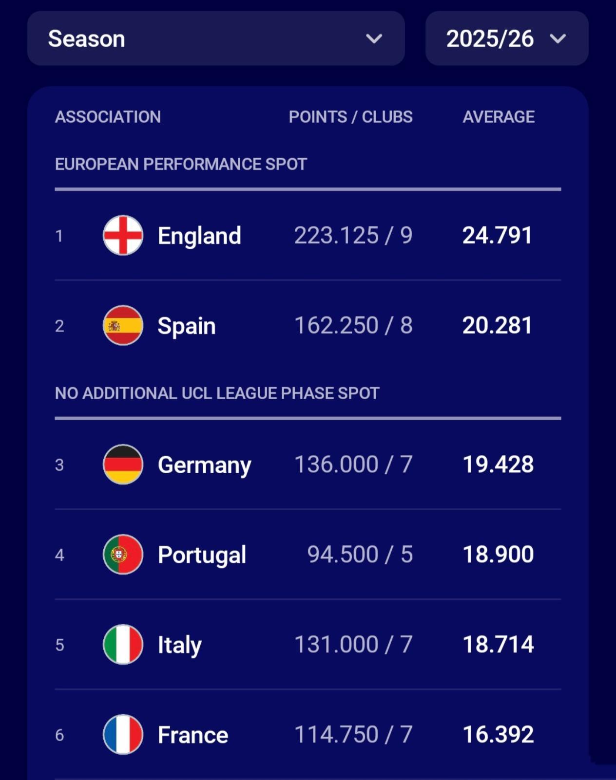Open the Spain association name link
This screenshot has width=616, height=780.
(x=186, y=326)
